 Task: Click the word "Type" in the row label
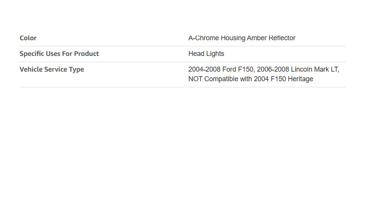tap(76, 69)
